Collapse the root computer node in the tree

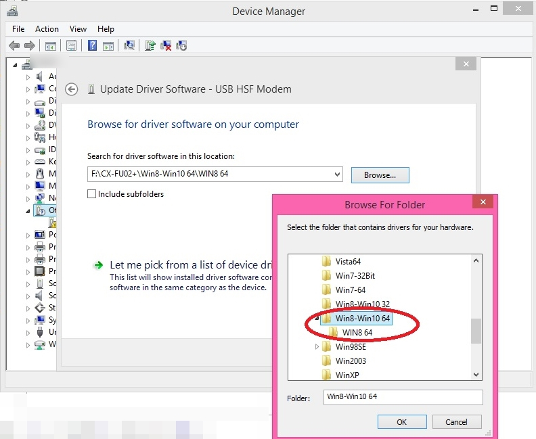click(x=15, y=64)
